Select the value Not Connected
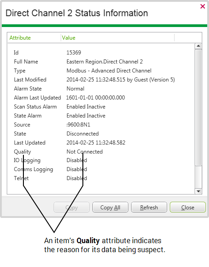The width and height of the screenshot is (209, 267). coord(85,152)
